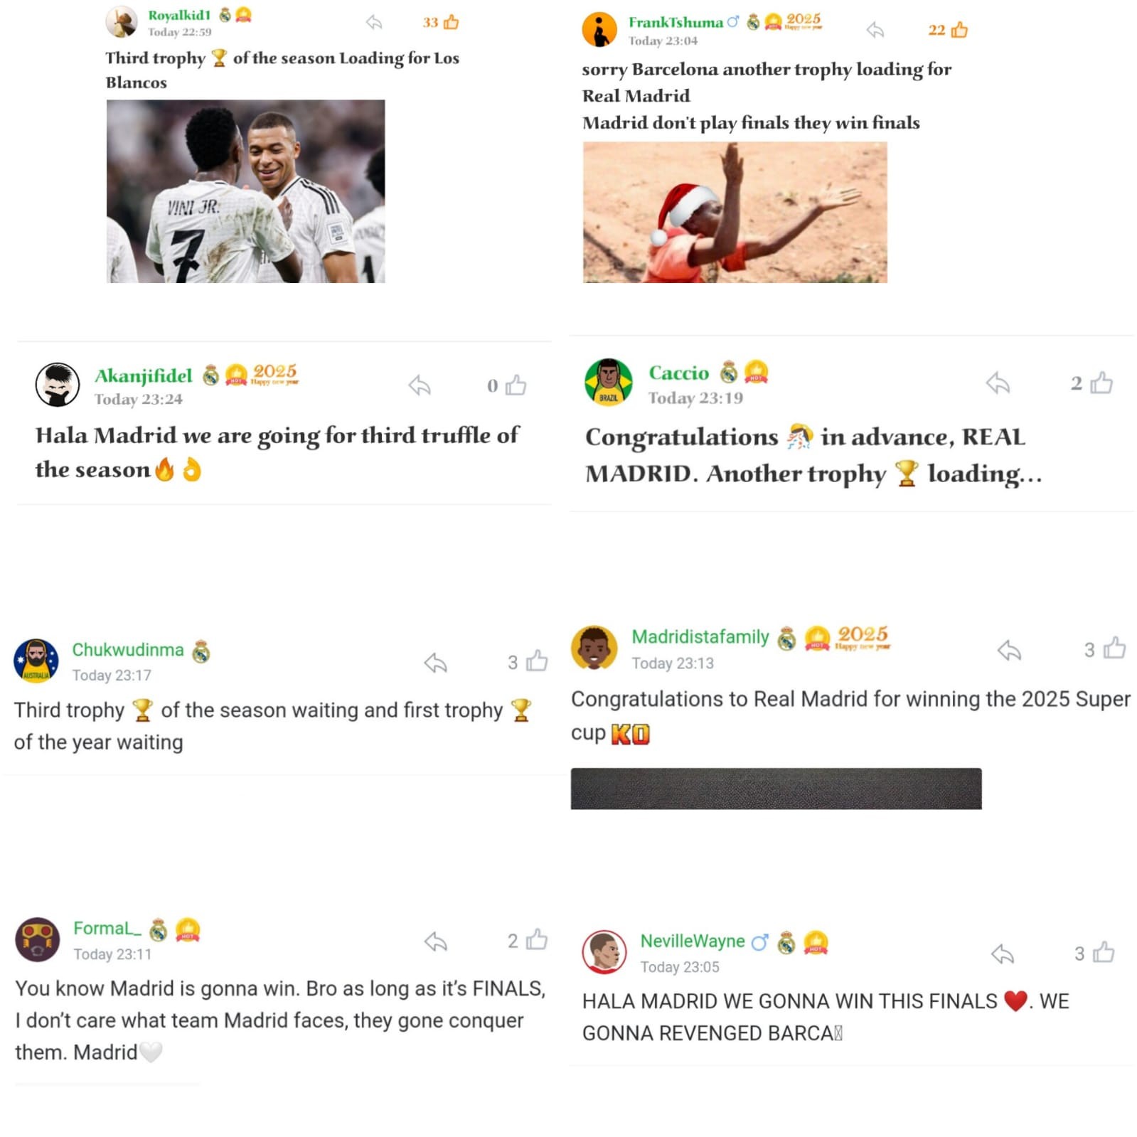1137x1137 pixels.
Task: Open Madridistafamily's profile via username
Action: [700, 636]
